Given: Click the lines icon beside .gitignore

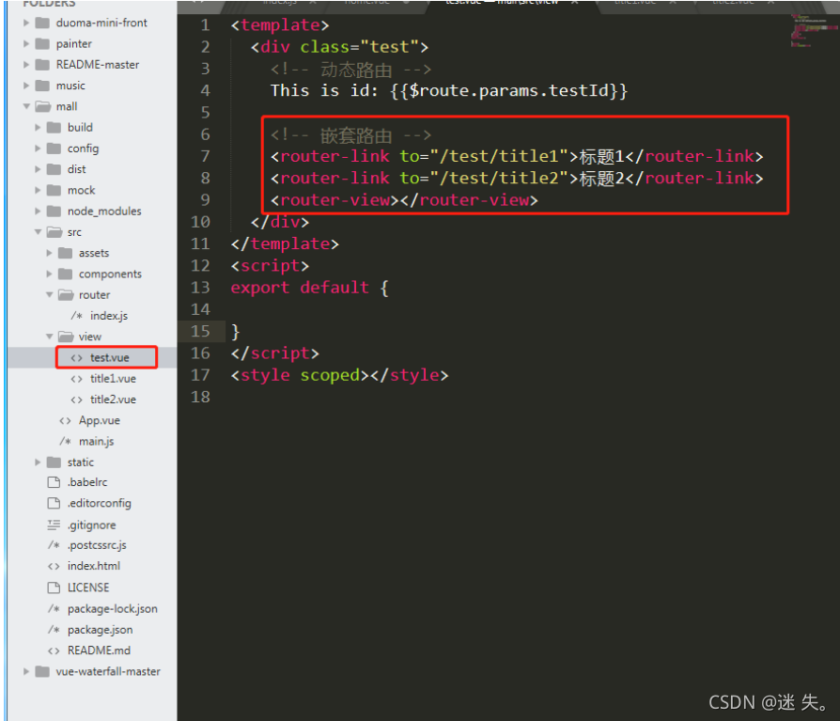Looking at the screenshot, I should pos(54,525).
